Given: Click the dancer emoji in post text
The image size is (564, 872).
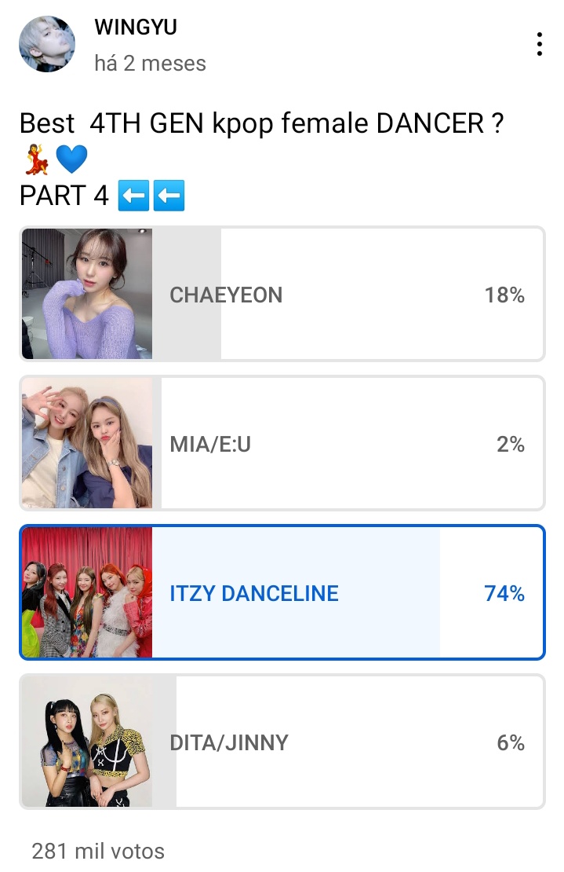Looking at the screenshot, I should click(x=37, y=159).
